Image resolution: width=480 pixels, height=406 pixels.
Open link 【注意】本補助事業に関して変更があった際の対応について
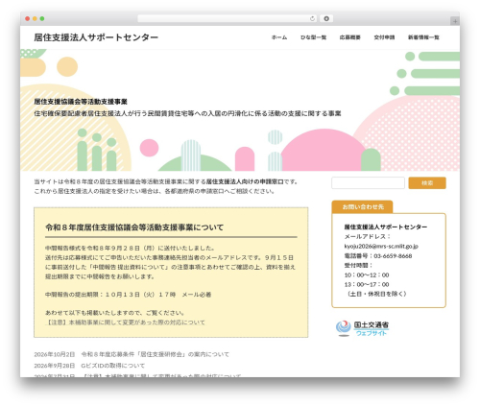coord(125,322)
